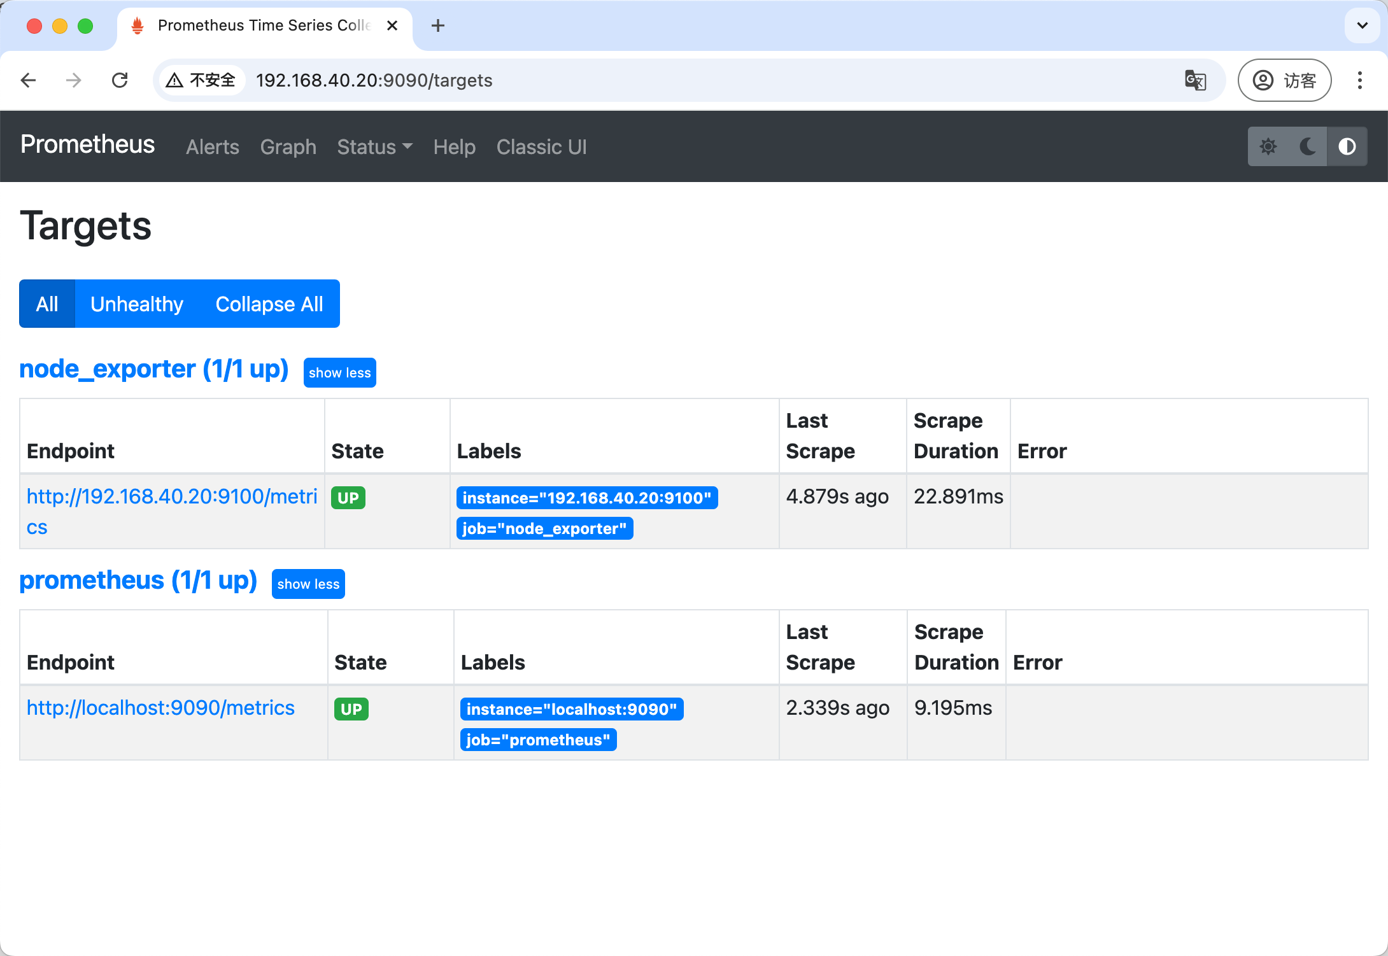Open the Status dropdown menu
This screenshot has width=1388, height=956.
[374, 147]
